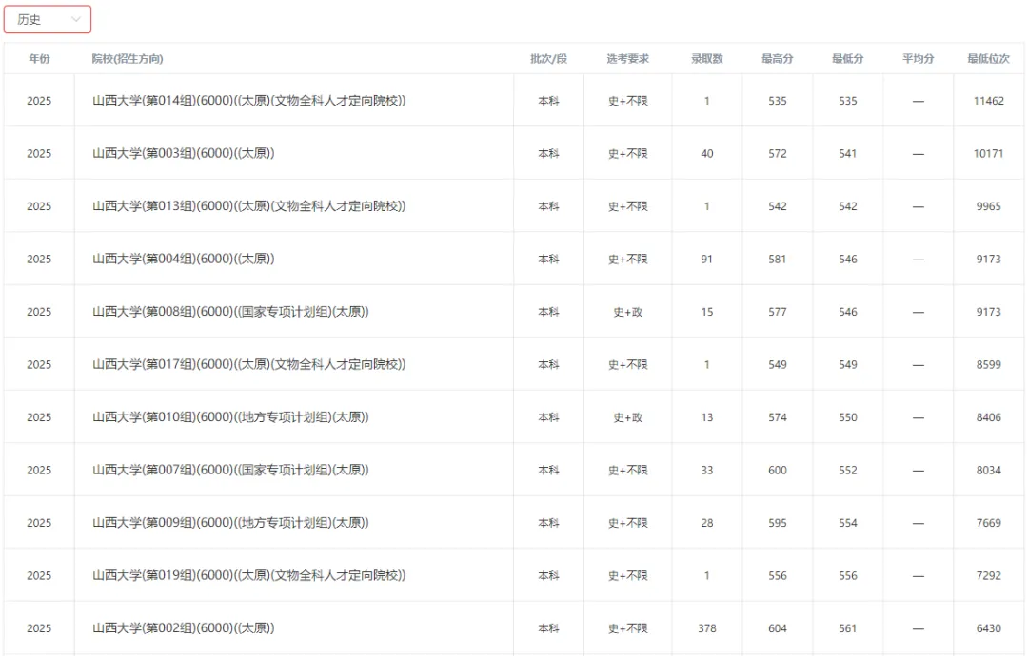Click lowest score 550
This screenshot has height=656, width=1028.
coord(848,417)
